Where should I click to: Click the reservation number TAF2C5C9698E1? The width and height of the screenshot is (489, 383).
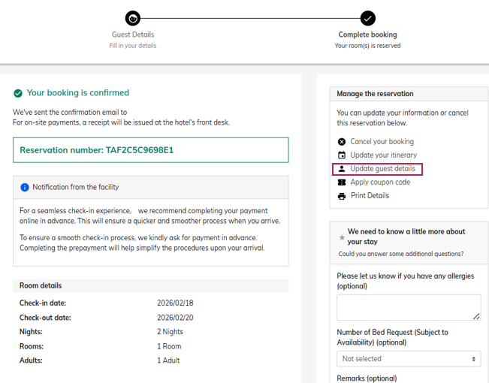(x=96, y=150)
